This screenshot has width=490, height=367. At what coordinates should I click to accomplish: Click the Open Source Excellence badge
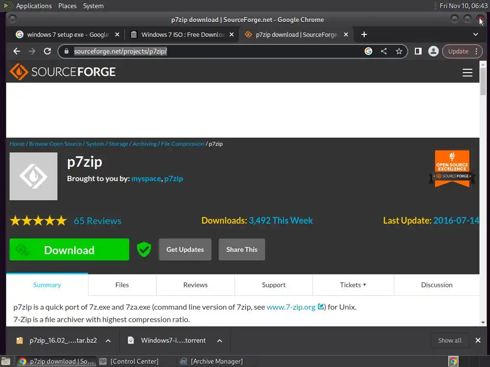tap(452, 169)
